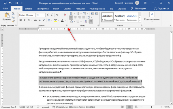Open the Файл menu
173x109 pixels.
tap(5, 9)
